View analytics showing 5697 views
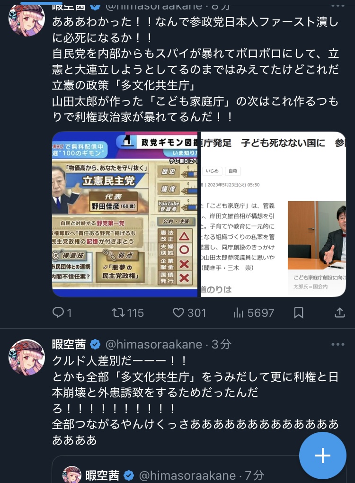355x483 pixels. click(x=238, y=313)
